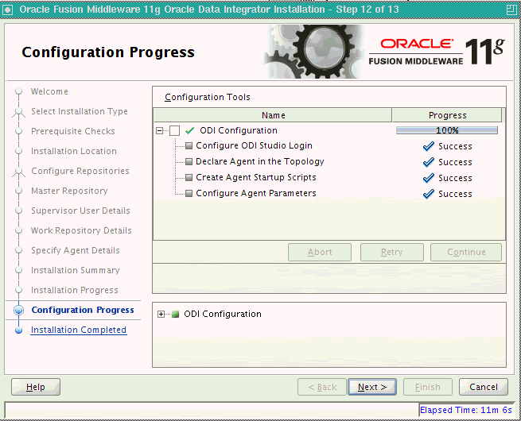The height and width of the screenshot is (421, 521).
Task: Click the Next button
Action: [x=372, y=387]
